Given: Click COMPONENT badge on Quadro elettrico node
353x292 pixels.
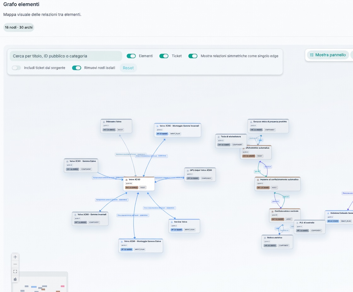Looking at the screenshot, I should coord(284,245).
